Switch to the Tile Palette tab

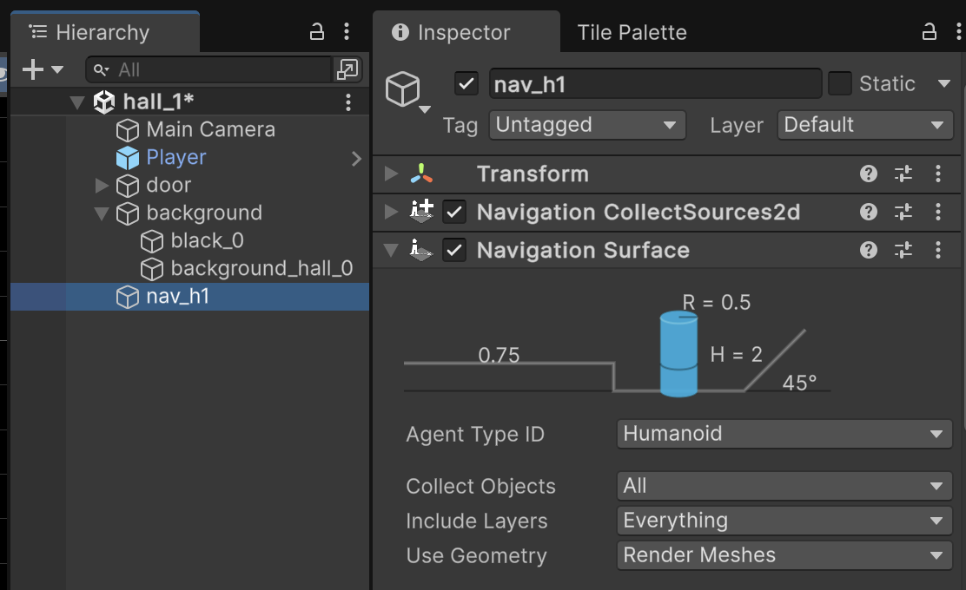tap(632, 33)
